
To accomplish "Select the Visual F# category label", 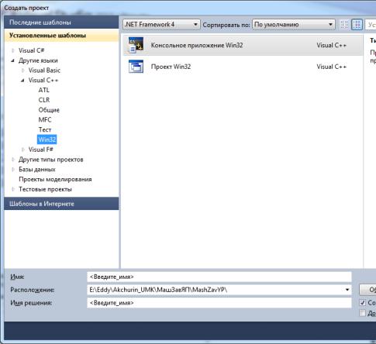I will tap(40, 150).
